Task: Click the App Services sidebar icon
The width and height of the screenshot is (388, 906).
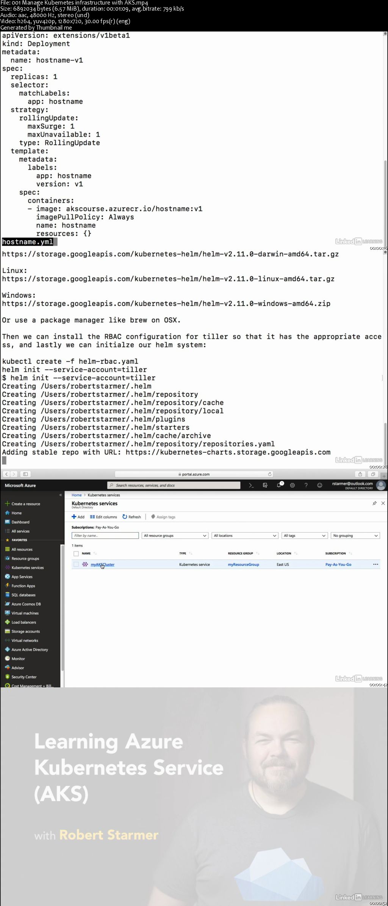Action: pyautogui.click(x=7, y=577)
